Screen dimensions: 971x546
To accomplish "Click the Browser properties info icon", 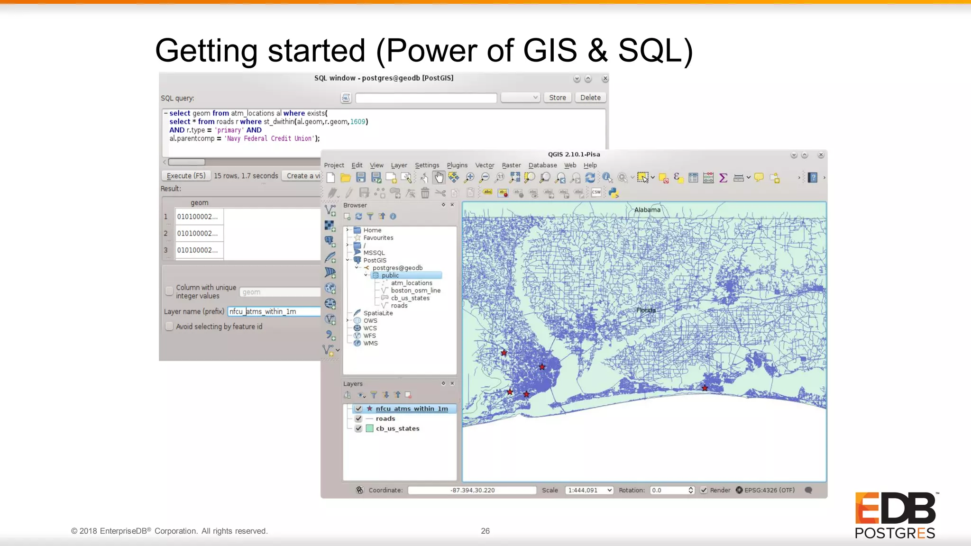I will tap(393, 217).
